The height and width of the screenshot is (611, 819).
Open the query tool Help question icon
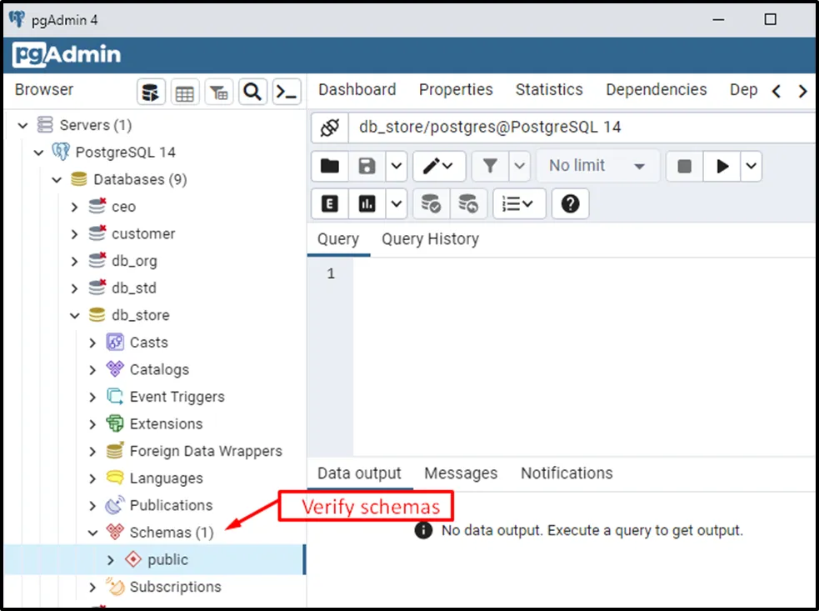click(570, 203)
